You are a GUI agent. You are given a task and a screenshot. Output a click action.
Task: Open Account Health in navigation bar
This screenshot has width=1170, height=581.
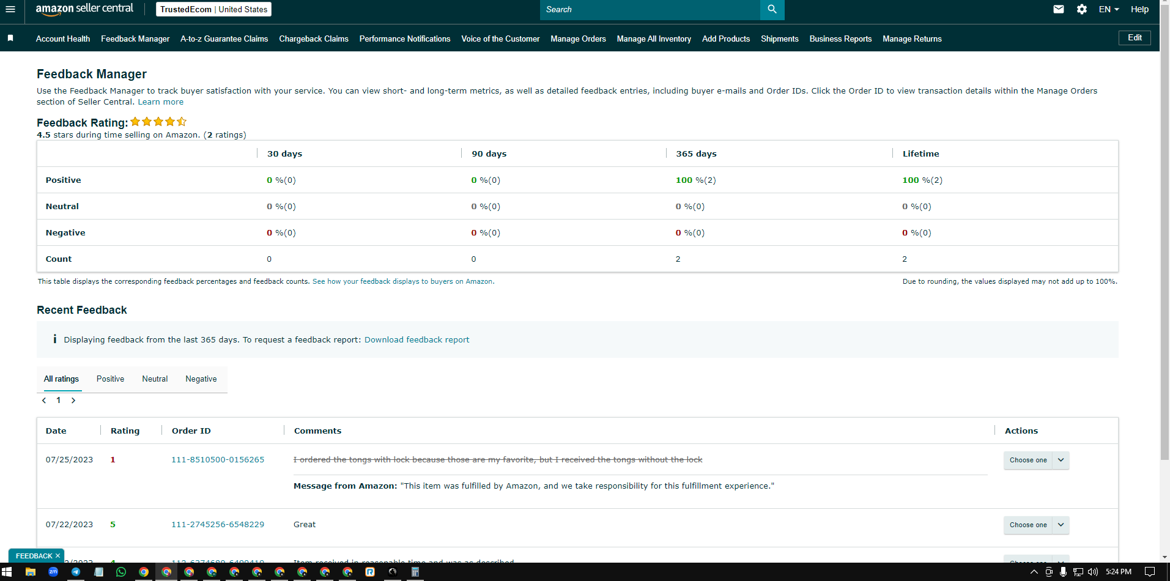pyautogui.click(x=63, y=39)
